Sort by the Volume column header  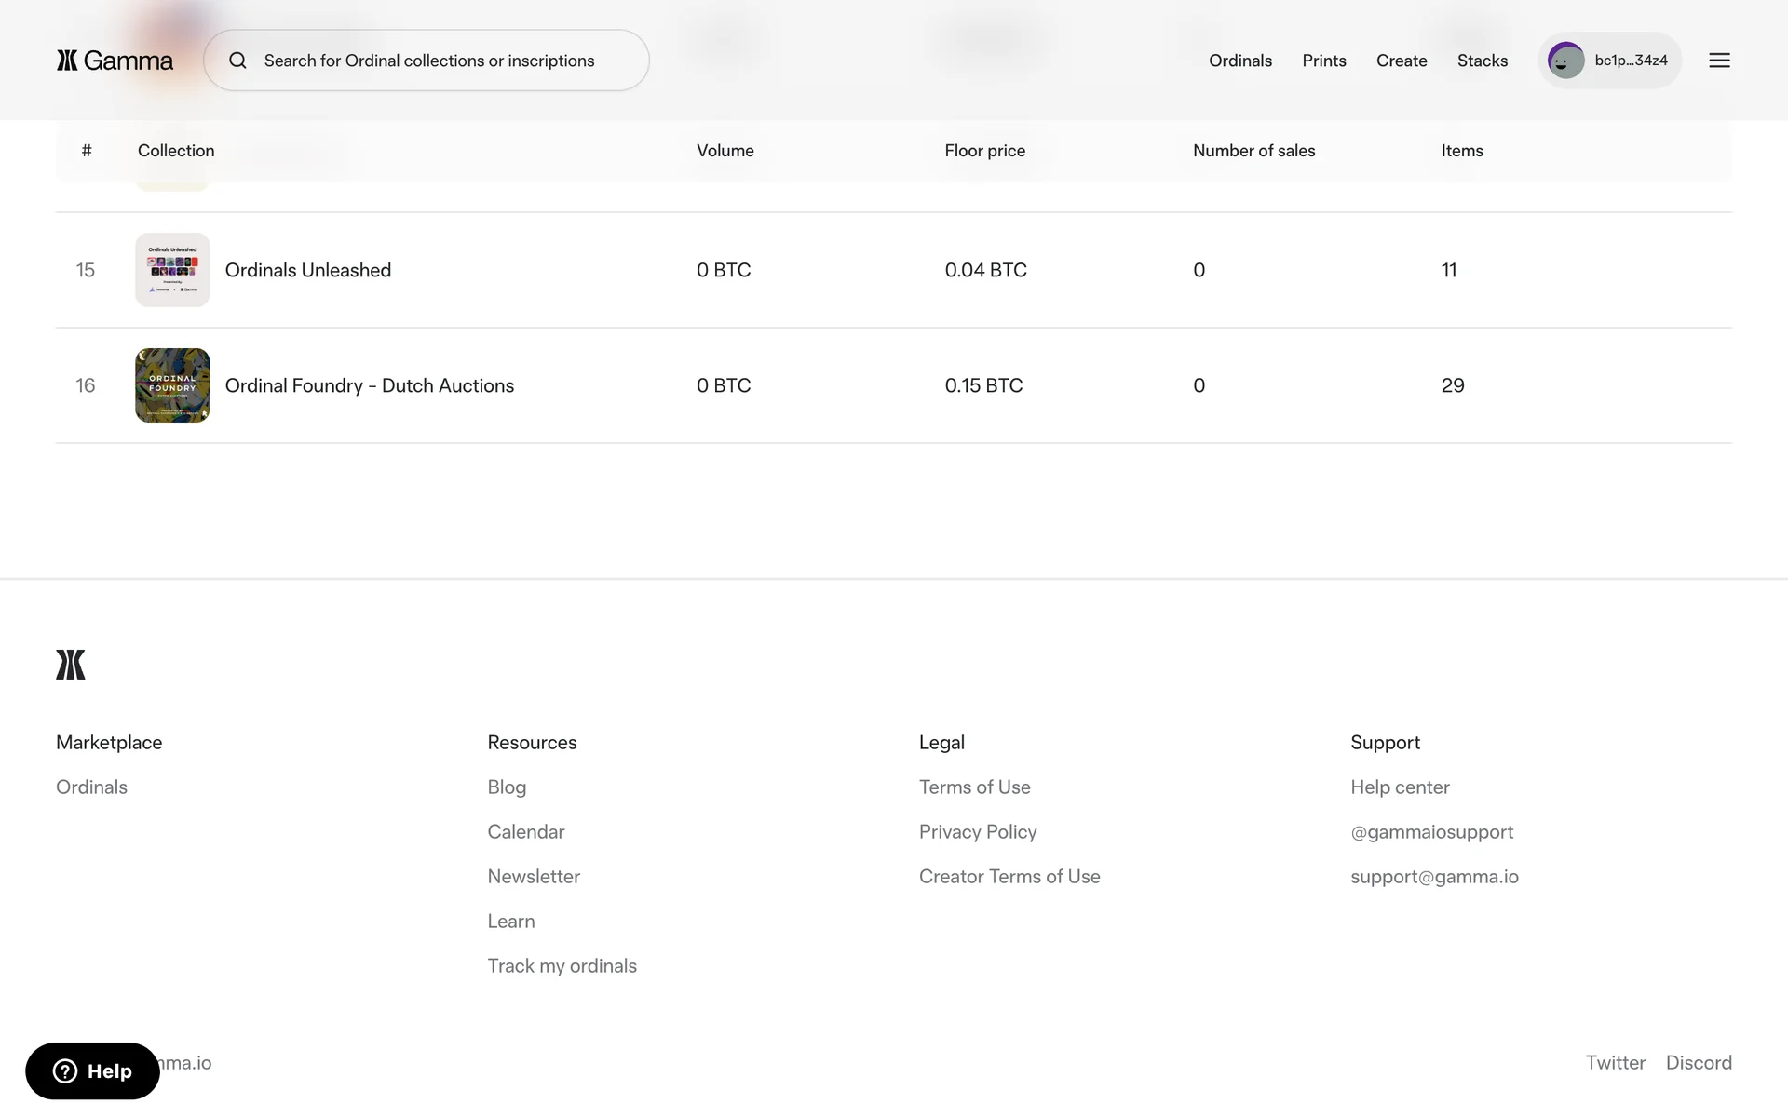tap(725, 151)
